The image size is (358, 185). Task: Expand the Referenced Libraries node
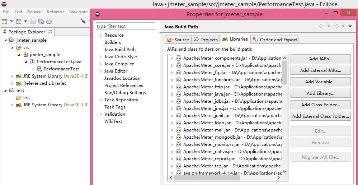(12, 83)
